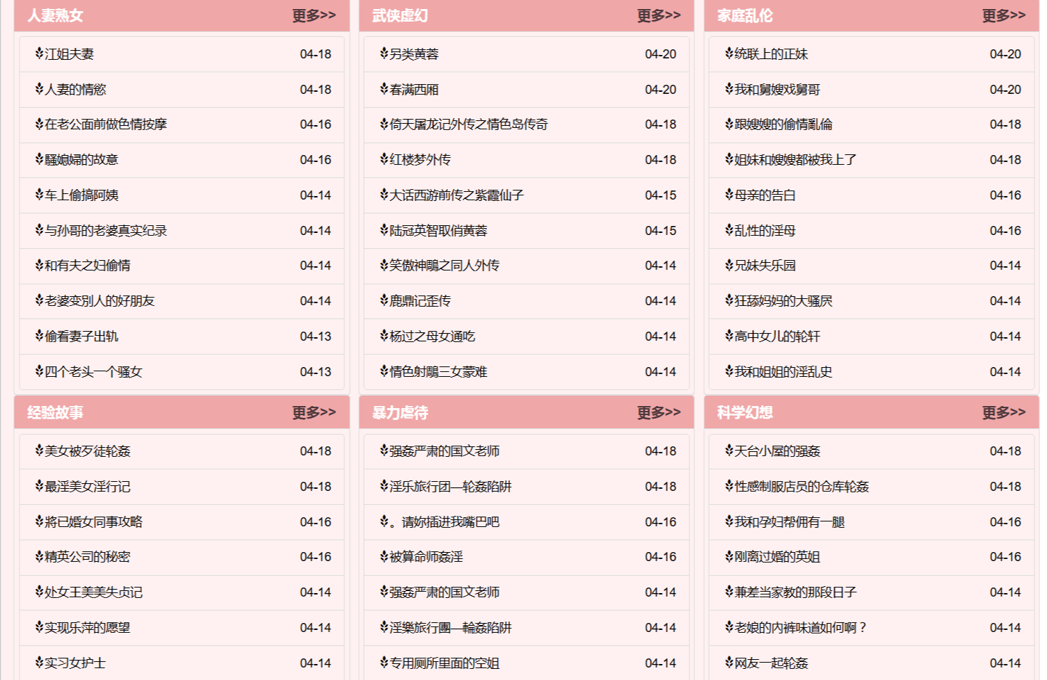Click 大话西游前传之紫霞仙子 title

point(456,195)
